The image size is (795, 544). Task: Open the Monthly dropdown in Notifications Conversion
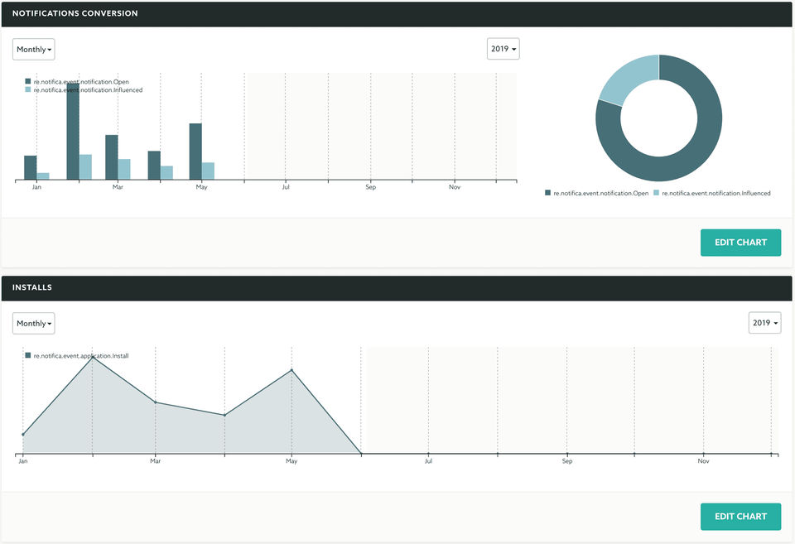[x=33, y=49]
